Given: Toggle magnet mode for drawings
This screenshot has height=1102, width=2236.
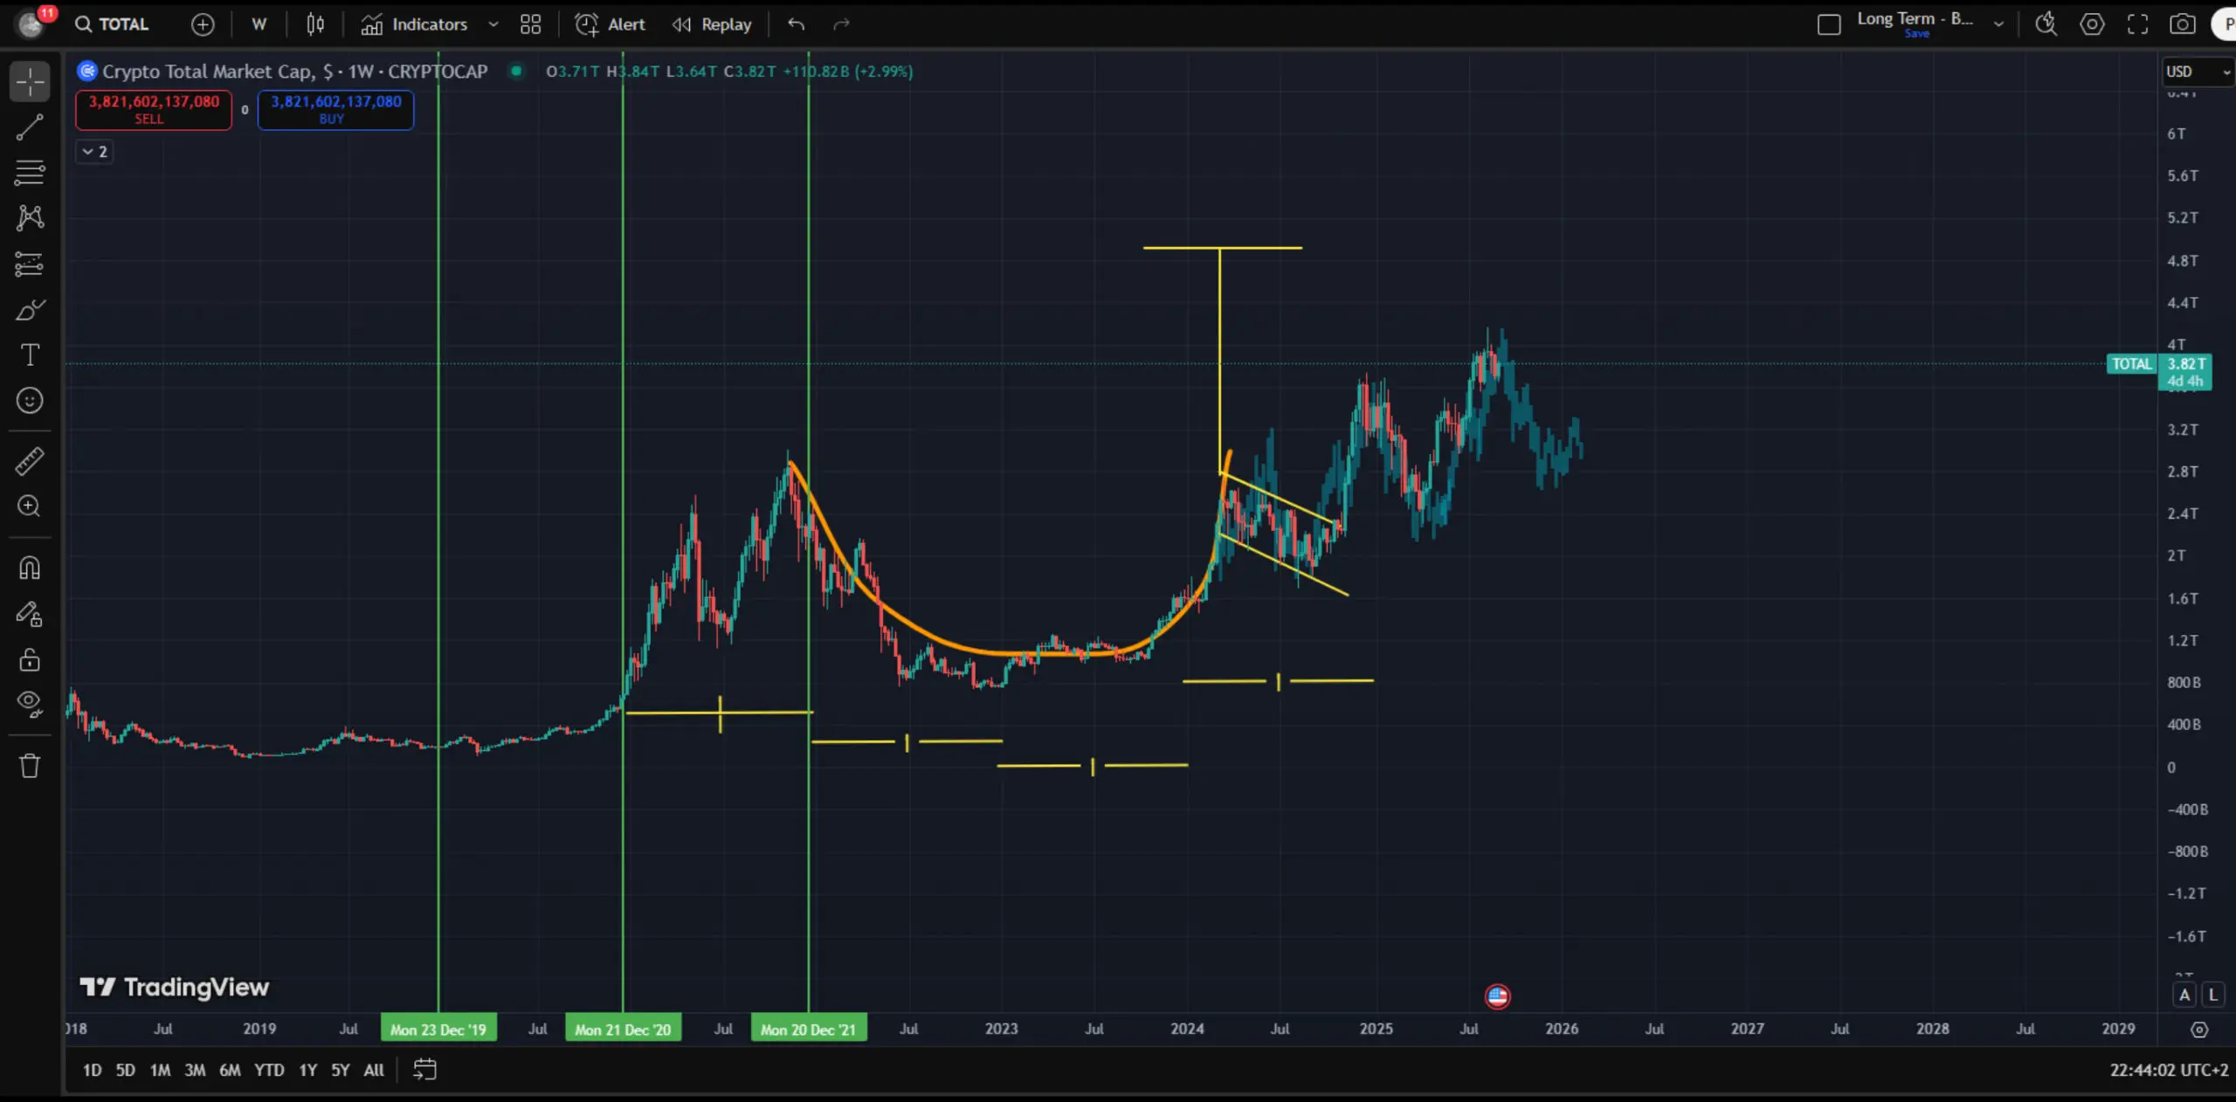Looking at the screenshot, I should tap(30, 568).
